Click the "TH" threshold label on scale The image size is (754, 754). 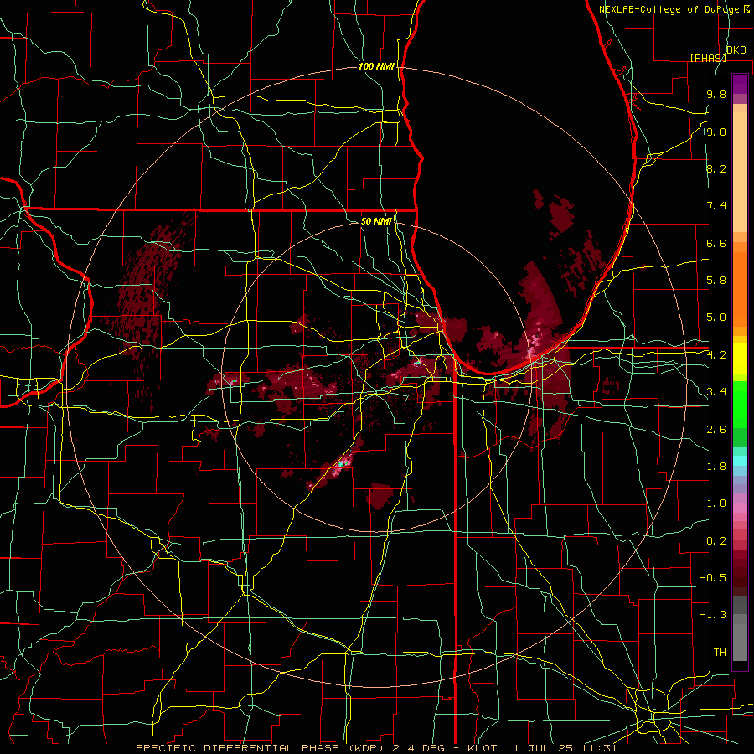[720, 653]
